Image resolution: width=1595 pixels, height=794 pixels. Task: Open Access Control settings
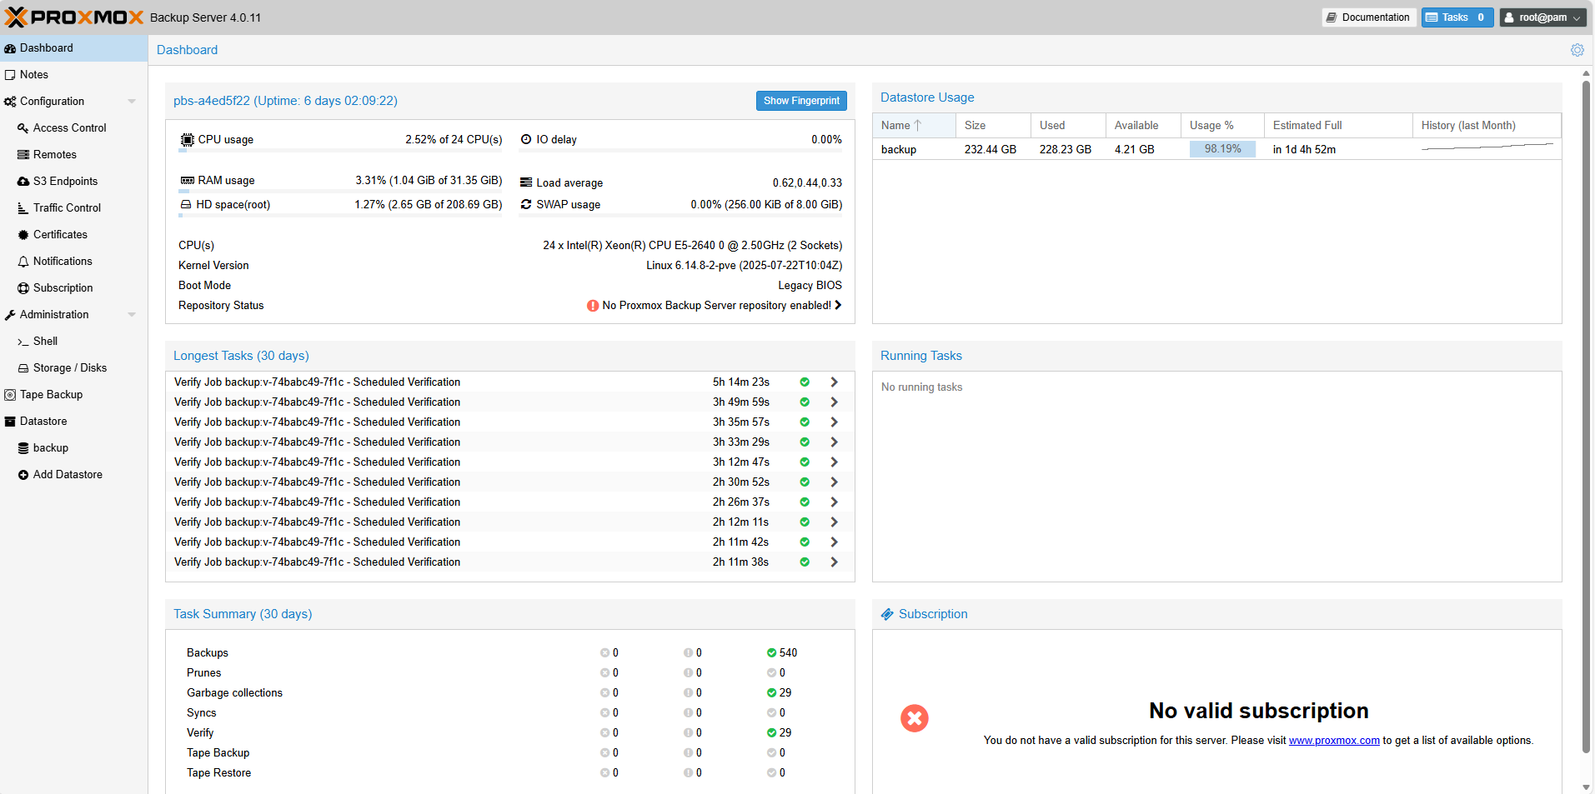(68, 127)
